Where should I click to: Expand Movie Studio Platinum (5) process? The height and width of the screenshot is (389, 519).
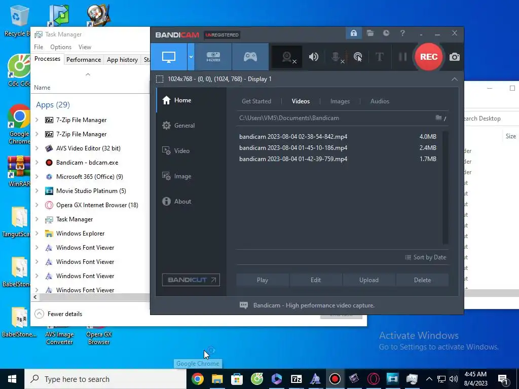coord(37,191)
